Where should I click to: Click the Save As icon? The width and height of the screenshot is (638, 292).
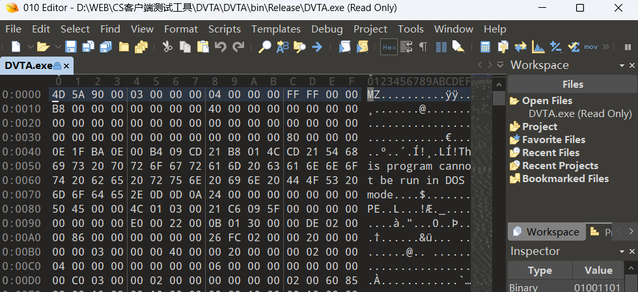pyautogui.click(x=89, y=47)
